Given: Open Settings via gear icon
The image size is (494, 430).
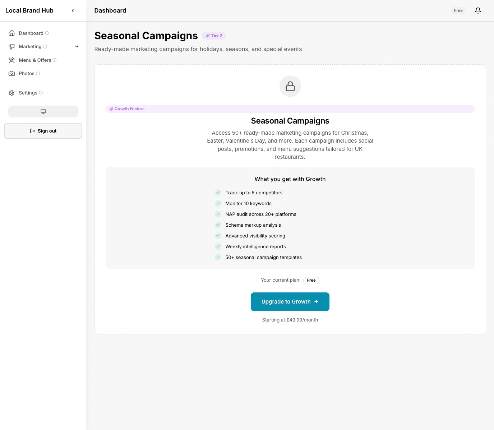Looking at the screenshot, I should click(x=12, y=93).
